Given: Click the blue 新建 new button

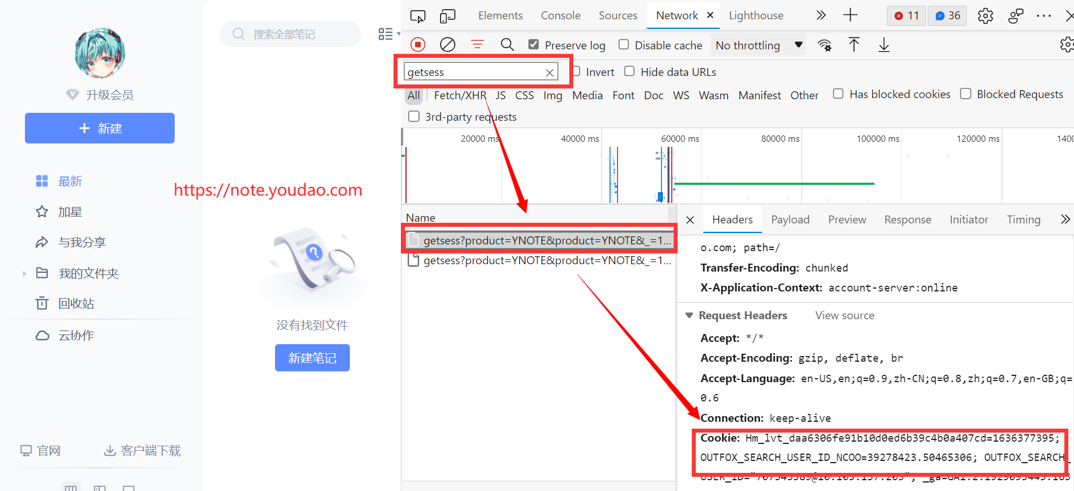Looking at the screenshot, I should point(100,128).
